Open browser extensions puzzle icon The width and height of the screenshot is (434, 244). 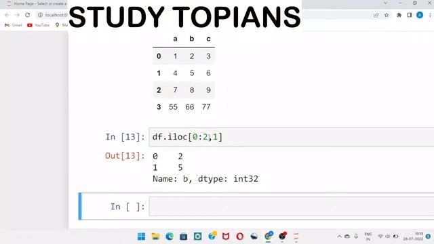click(399, 15)
